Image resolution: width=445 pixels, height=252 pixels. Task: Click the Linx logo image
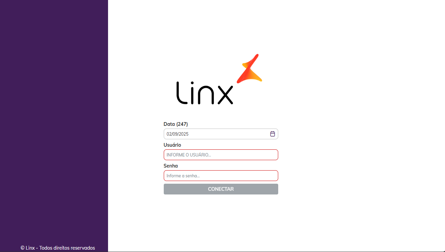[x=219, y=79]
